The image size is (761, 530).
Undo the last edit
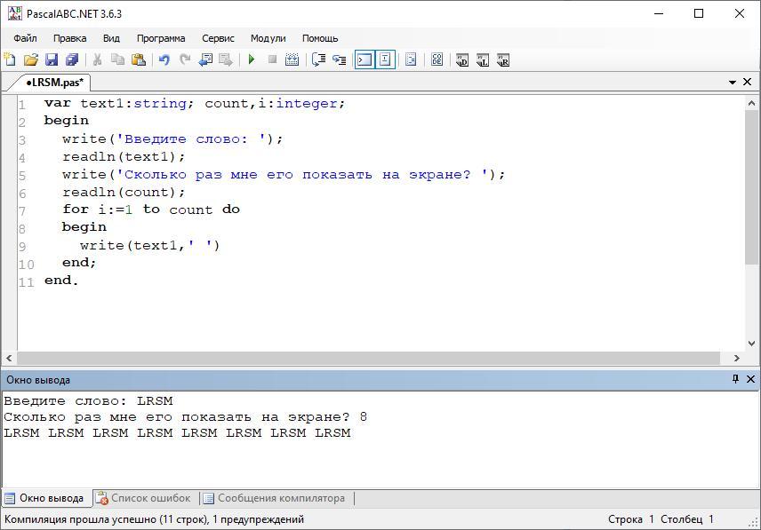pos(164,59)
